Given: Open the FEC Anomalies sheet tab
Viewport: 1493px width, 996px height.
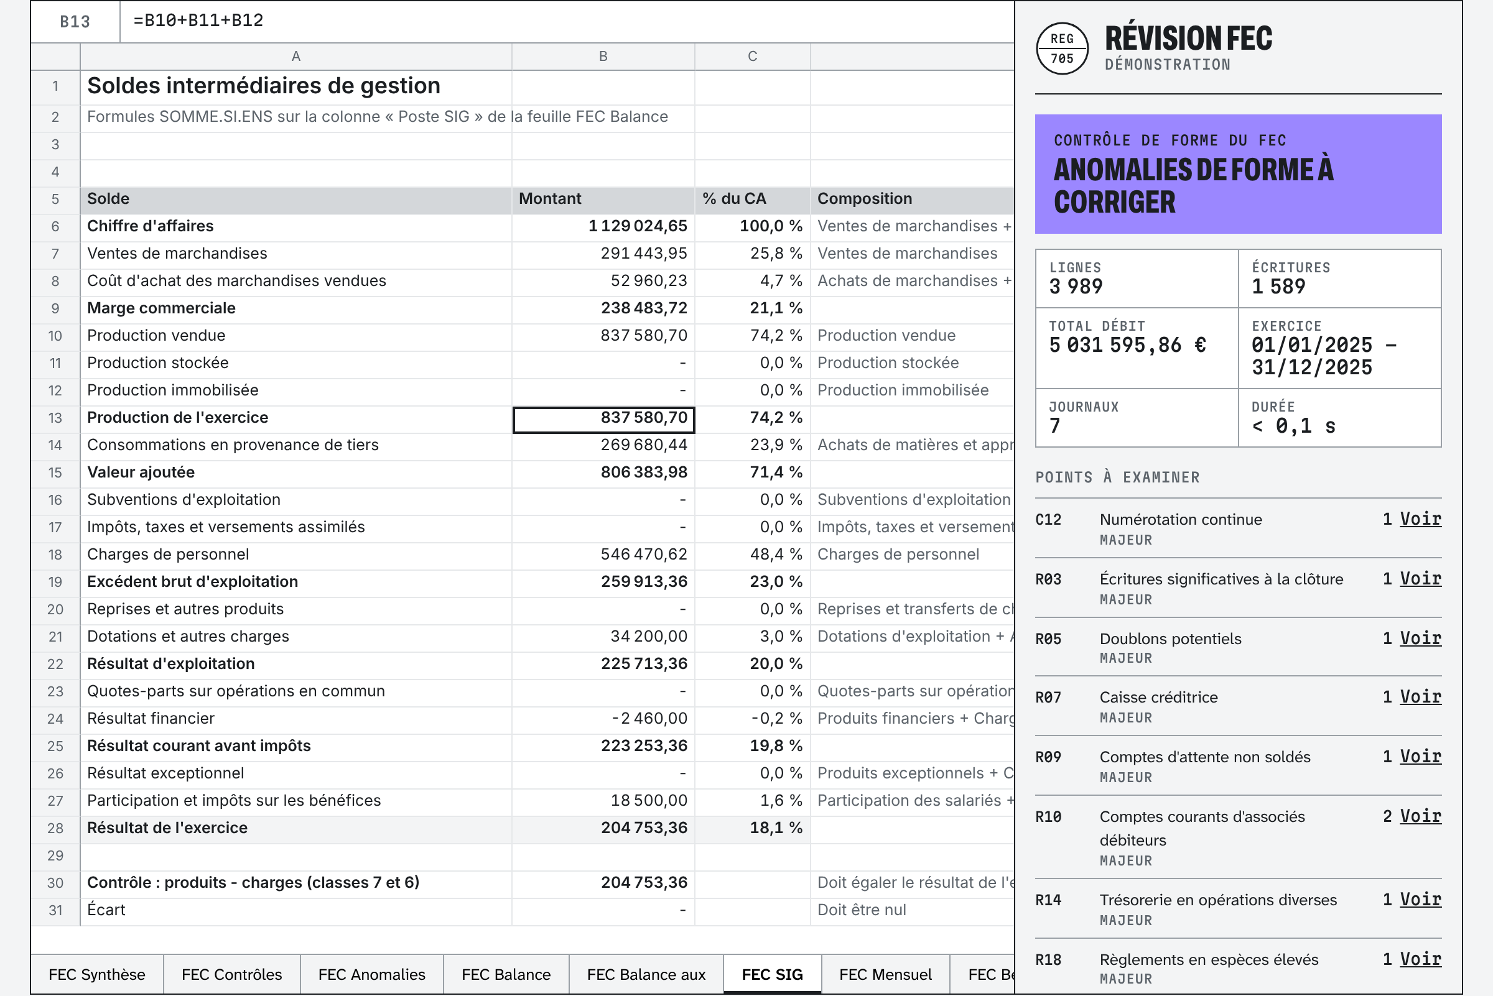Looking at the screenshot, I should [372, 974].
